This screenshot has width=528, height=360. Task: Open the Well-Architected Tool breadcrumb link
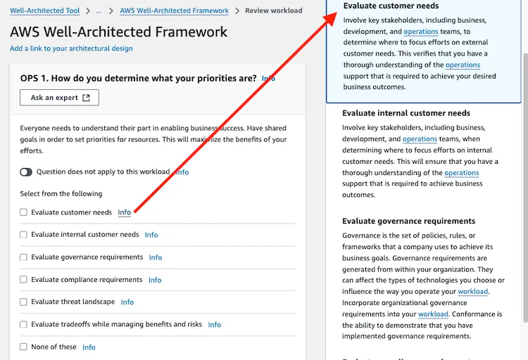(45, 11)
